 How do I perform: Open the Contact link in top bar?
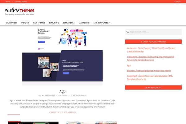point(177,2)
